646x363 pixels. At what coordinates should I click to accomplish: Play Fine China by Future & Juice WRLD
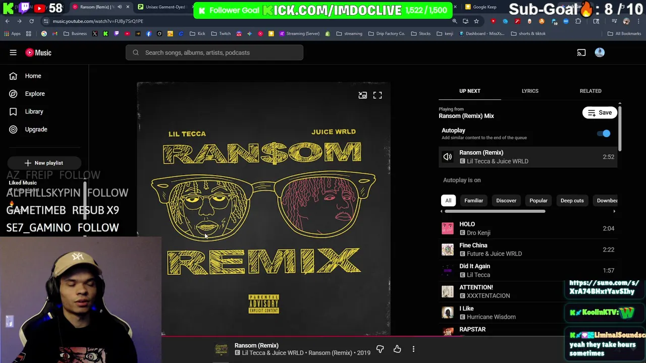click(528, 250)
